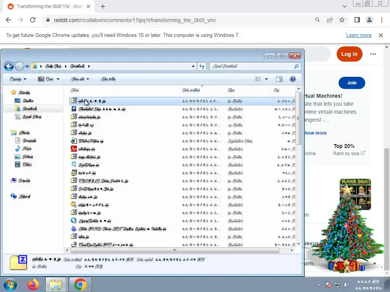Select the Registration Entries type row
Viewport: 390px width, 292px height.
[182, 141]
